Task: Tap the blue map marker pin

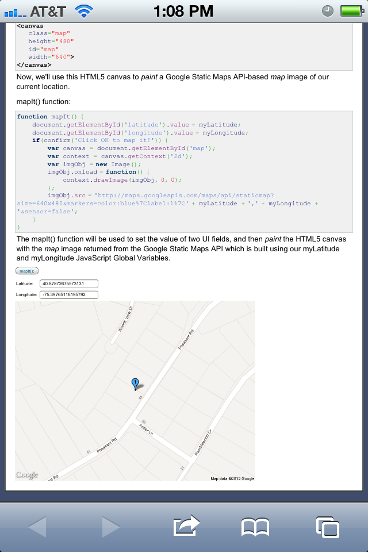Action: tap(135, 384)
